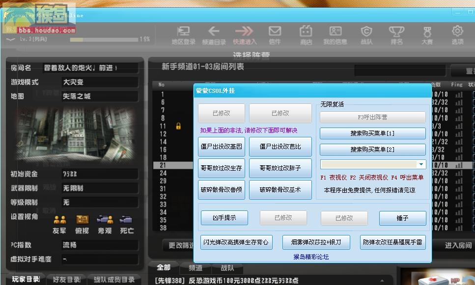Click 地图 value 失落之城
The width and height of the screenshot is (475, 285).
[100, 96]
